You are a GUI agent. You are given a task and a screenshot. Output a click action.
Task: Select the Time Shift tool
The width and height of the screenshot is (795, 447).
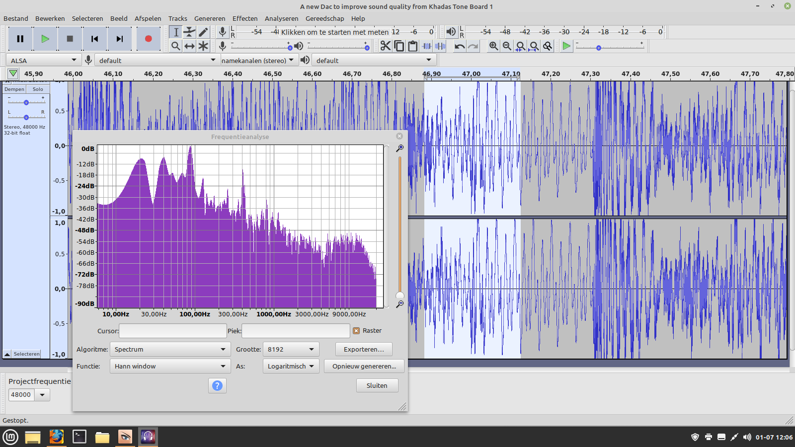pyautogui.click(x=189, y=46)
